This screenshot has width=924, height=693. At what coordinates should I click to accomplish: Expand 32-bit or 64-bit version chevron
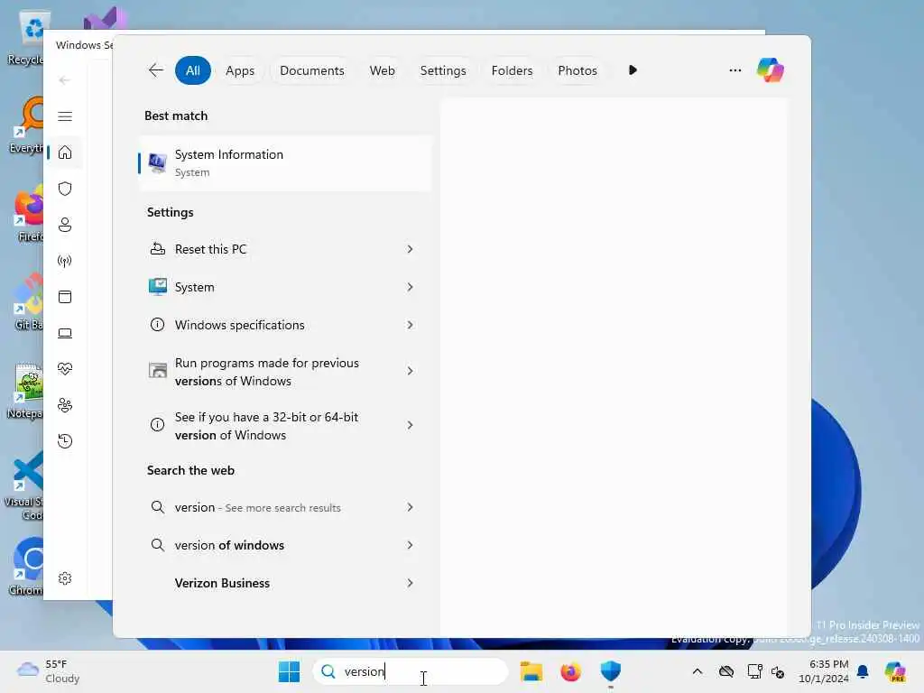[411, 425]
